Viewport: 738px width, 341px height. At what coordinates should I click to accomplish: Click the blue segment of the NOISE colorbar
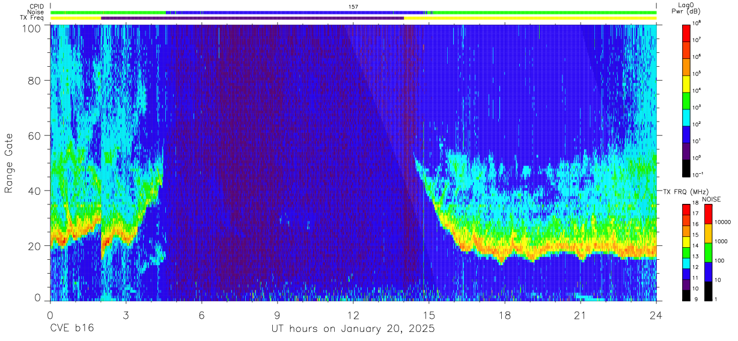[707, 271]
